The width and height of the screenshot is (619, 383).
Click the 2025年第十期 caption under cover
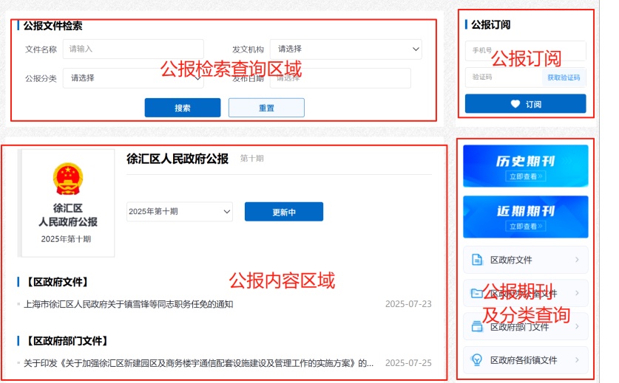[66, 239]
